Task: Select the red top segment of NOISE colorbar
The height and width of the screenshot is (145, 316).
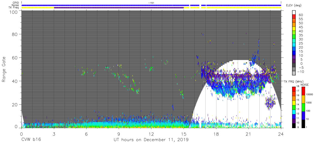Action: coord(303,91)
